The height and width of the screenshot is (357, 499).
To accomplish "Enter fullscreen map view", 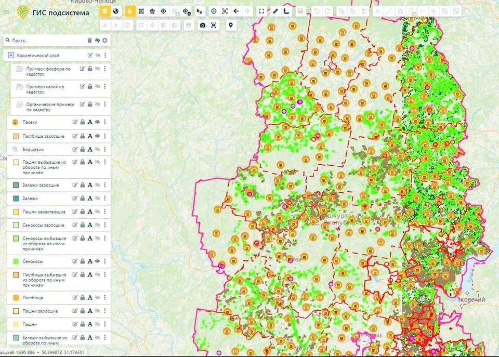I will (261, 11).
